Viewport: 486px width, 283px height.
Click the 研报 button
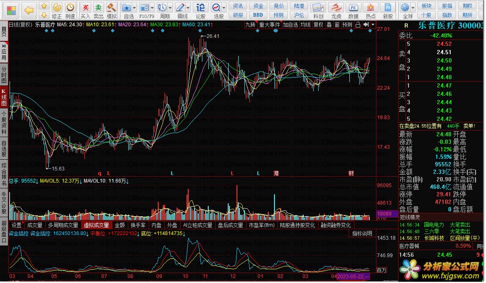[x=238, y=15]
